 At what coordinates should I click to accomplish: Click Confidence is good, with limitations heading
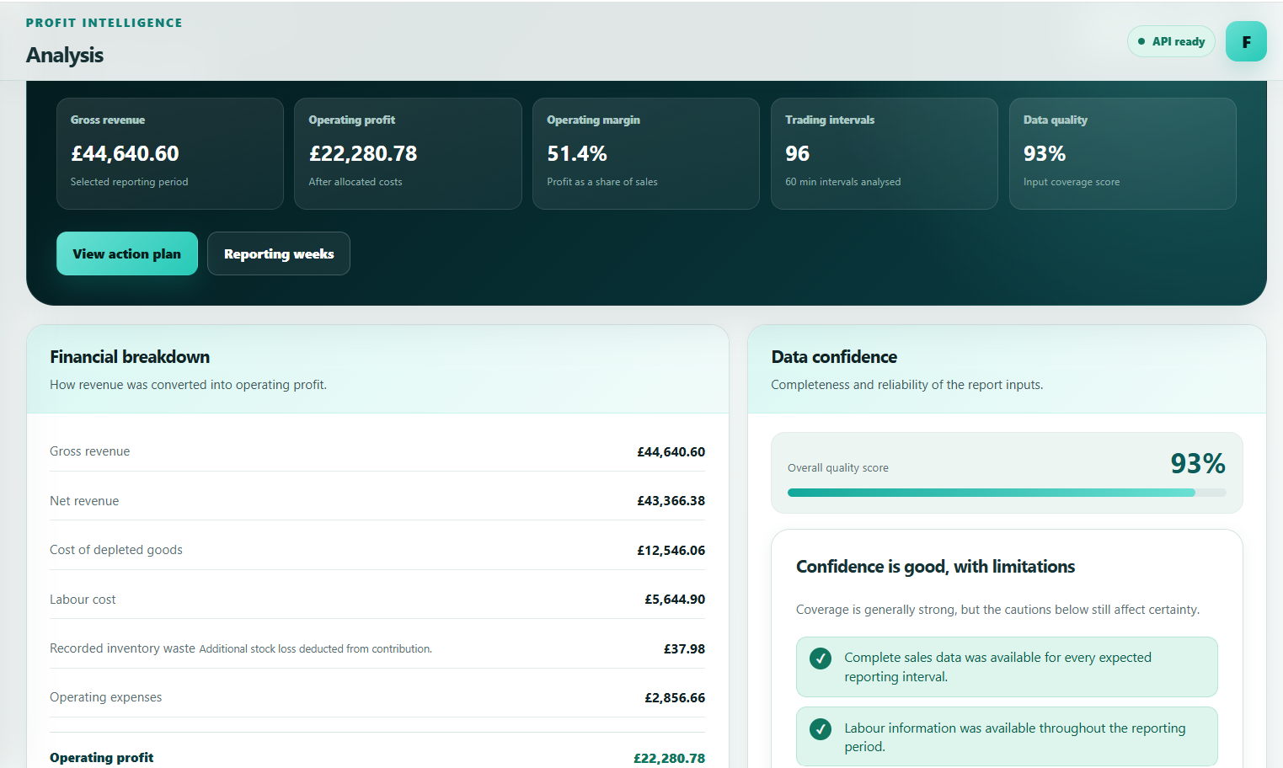935,567
